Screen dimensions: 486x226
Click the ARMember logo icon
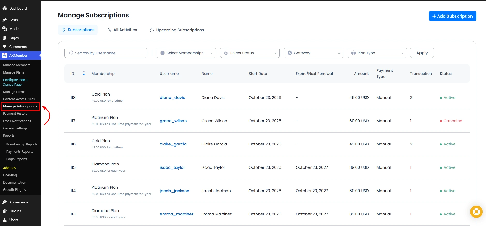(x=5, y=55)
